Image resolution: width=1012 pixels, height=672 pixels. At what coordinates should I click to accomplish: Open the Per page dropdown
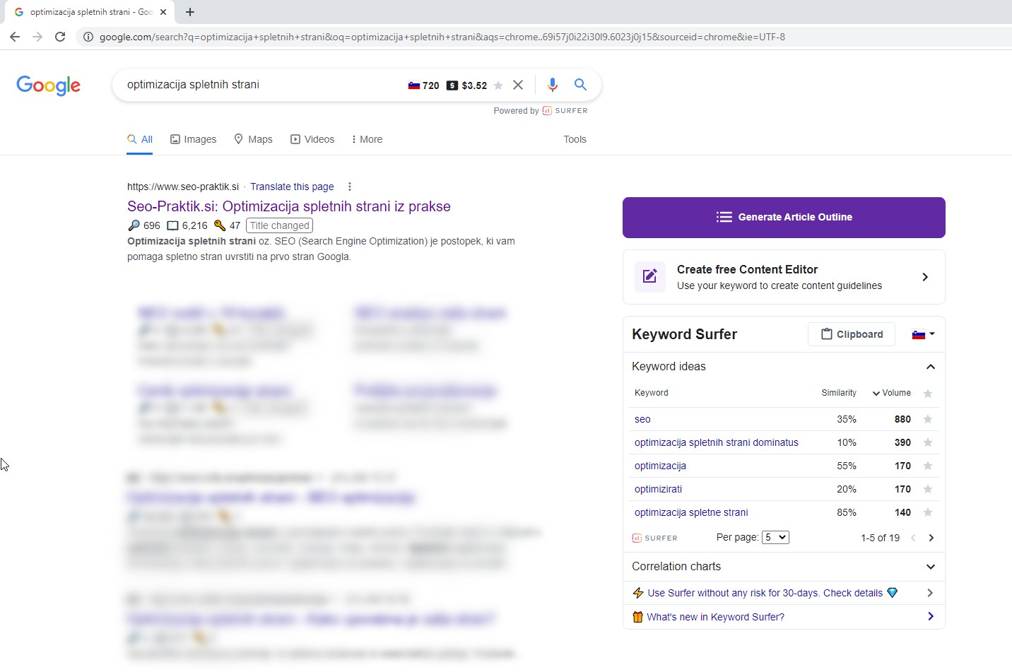[775, 537]
